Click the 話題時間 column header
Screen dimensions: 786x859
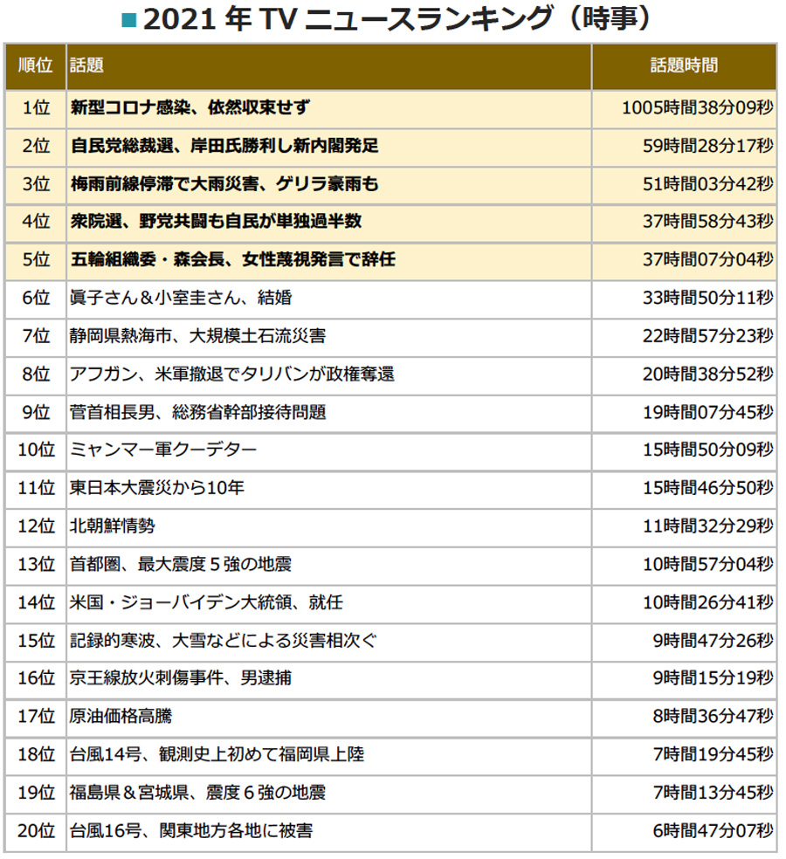coord(684,66)
